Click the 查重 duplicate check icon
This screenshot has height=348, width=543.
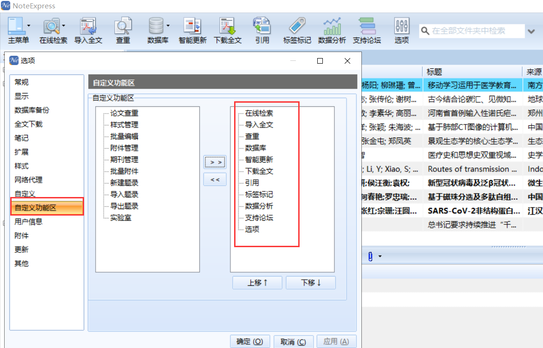tap(123, 26)
